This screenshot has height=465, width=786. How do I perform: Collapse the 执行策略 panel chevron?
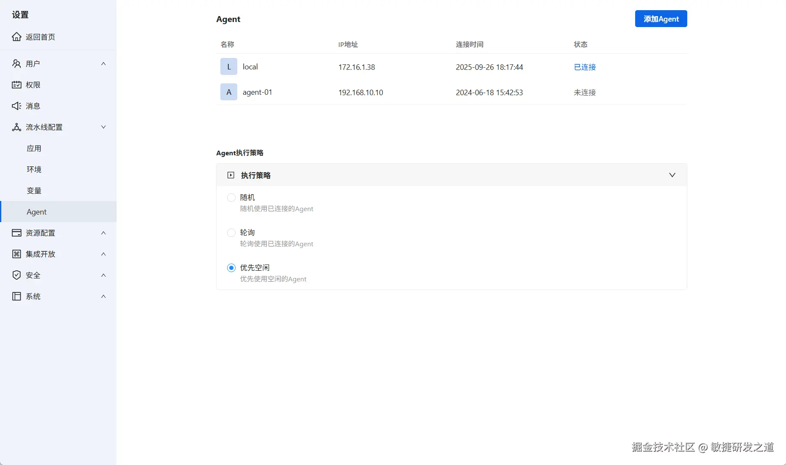click(672, 175)
